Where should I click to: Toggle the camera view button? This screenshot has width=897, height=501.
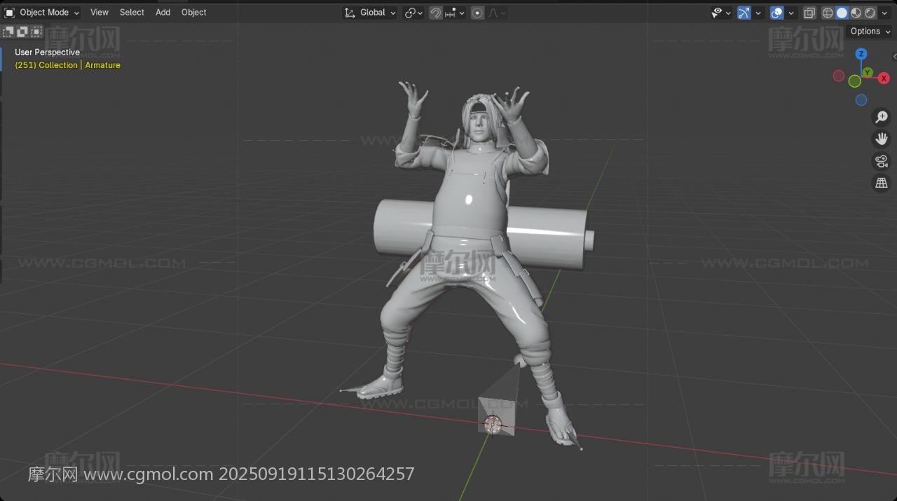tap(882, 161)
